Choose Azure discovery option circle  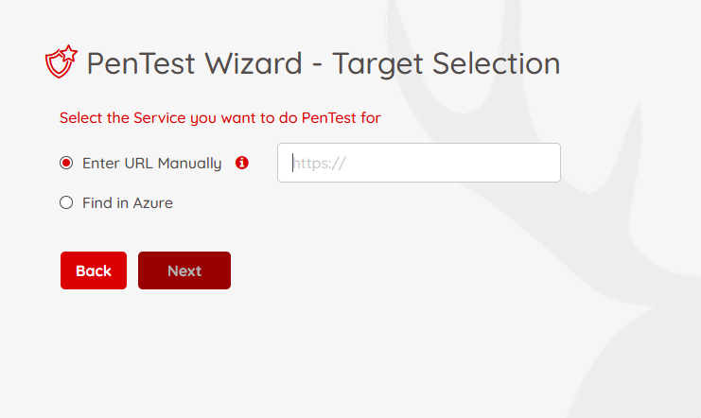[66, 202]
